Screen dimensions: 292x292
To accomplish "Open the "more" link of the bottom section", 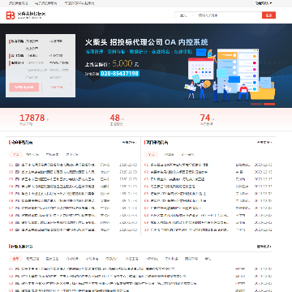I will coord(264,247).
